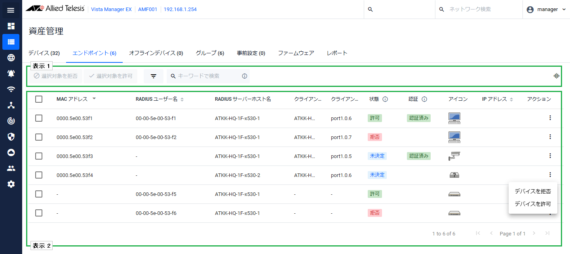Choose デバイスを拒否 from the context menu
570x254 pixels.
(532, 191)
